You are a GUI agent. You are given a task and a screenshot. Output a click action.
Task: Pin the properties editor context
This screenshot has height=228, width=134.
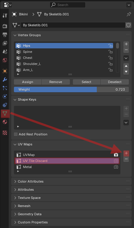click(129, 14)
